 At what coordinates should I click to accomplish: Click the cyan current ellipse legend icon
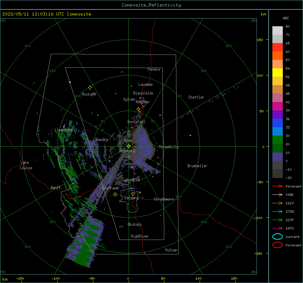coord(277,237)
